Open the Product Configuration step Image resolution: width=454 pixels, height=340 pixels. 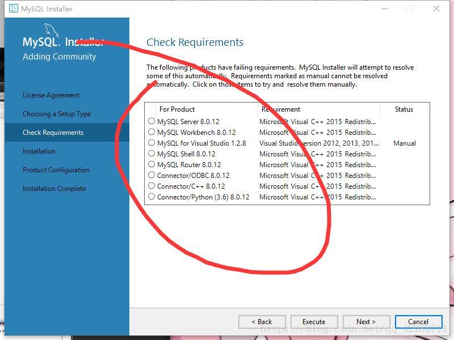[x=56, y=170]
